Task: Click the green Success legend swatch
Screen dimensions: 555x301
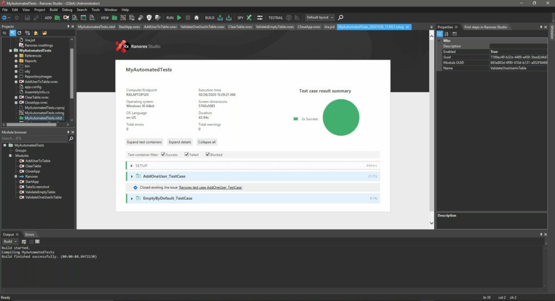Action: tap(295, 119)
